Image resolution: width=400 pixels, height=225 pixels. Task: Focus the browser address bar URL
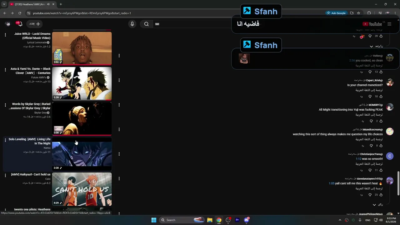(x=82, y=13)
